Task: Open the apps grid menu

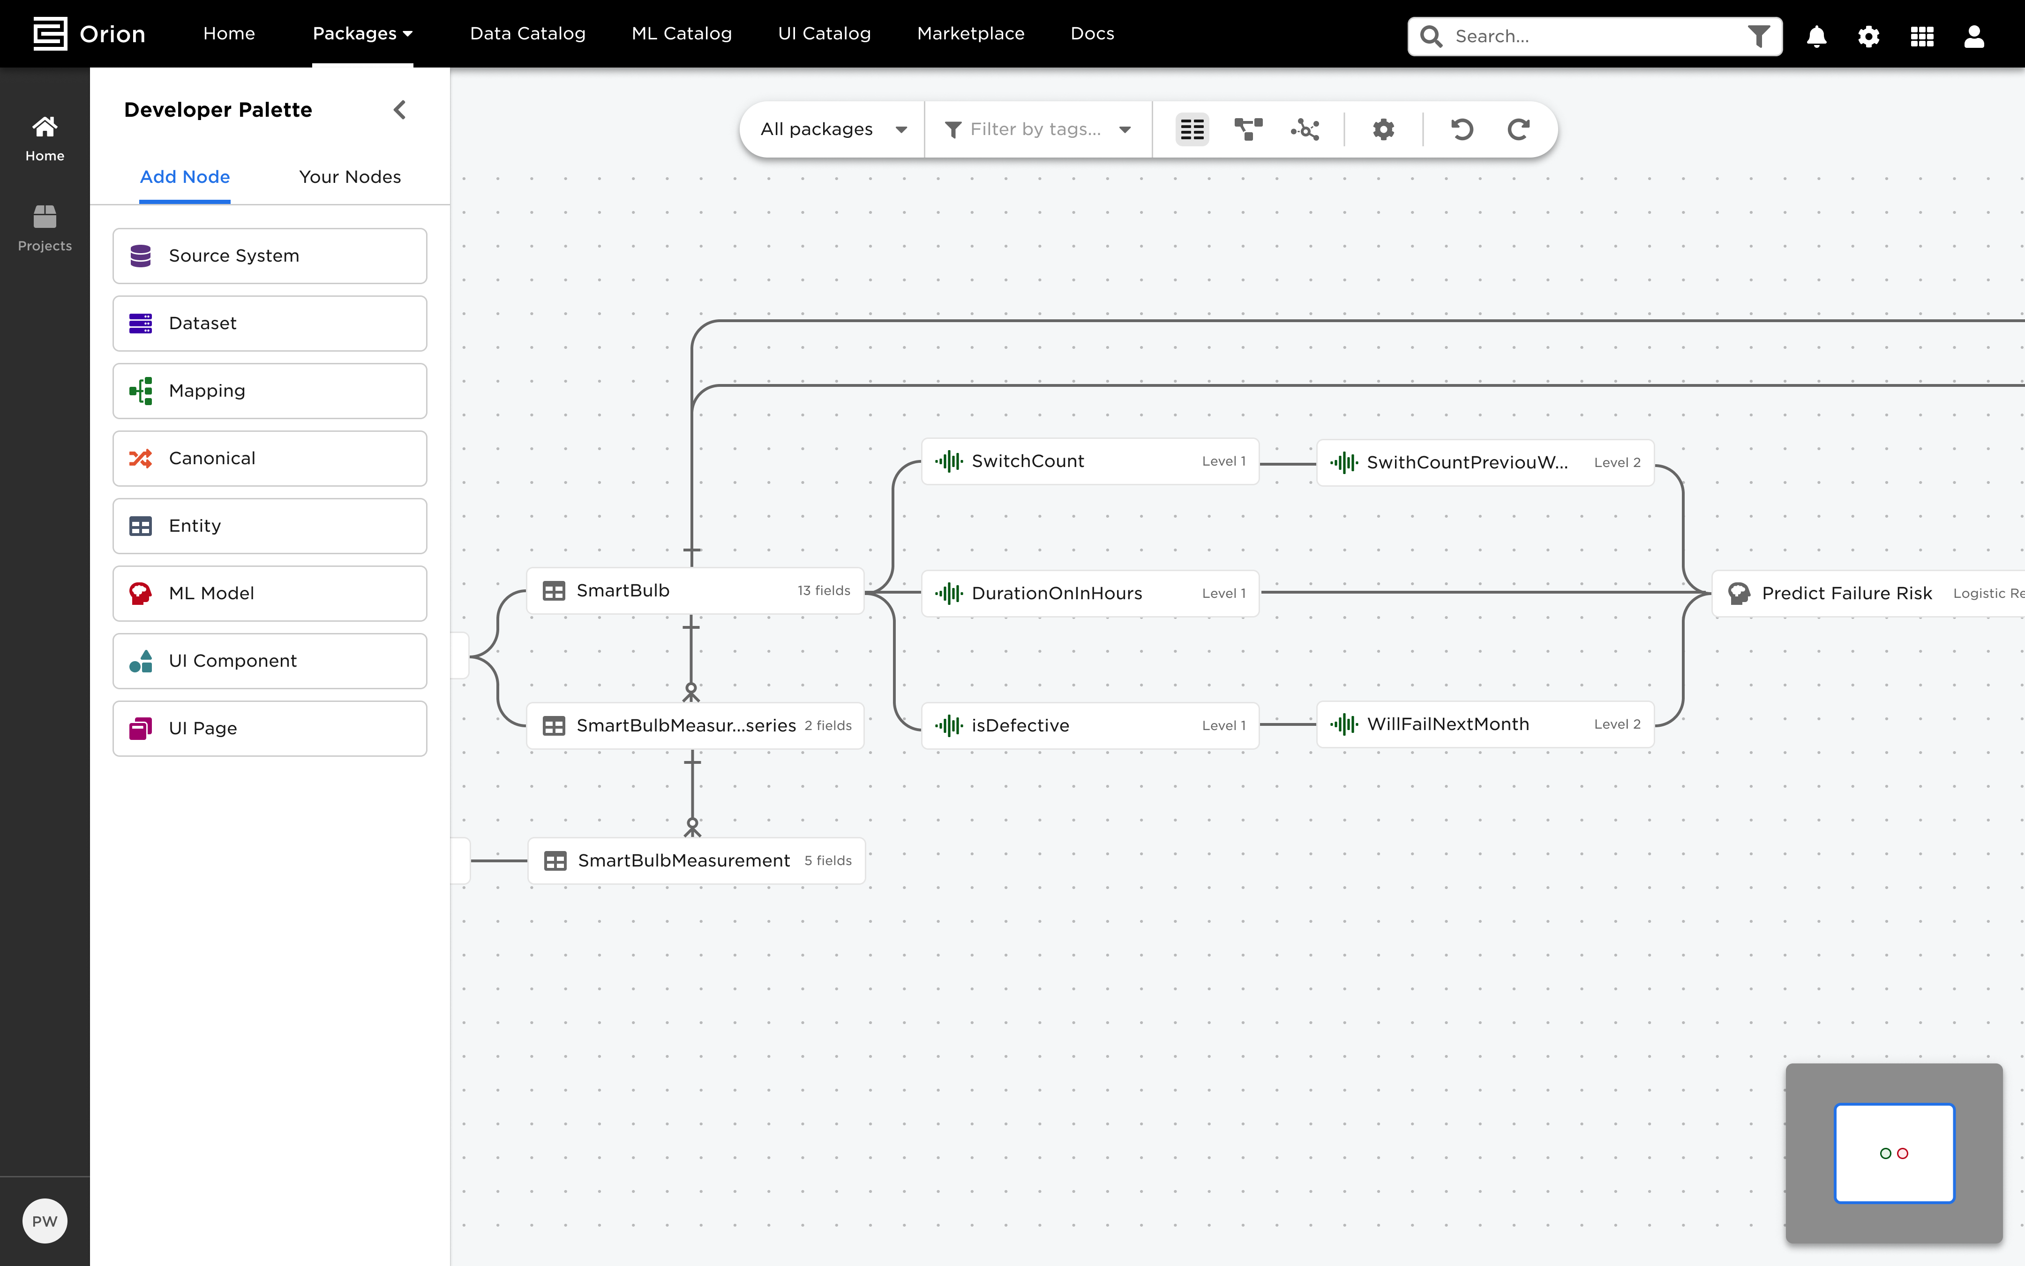Action: point(1922,36)
